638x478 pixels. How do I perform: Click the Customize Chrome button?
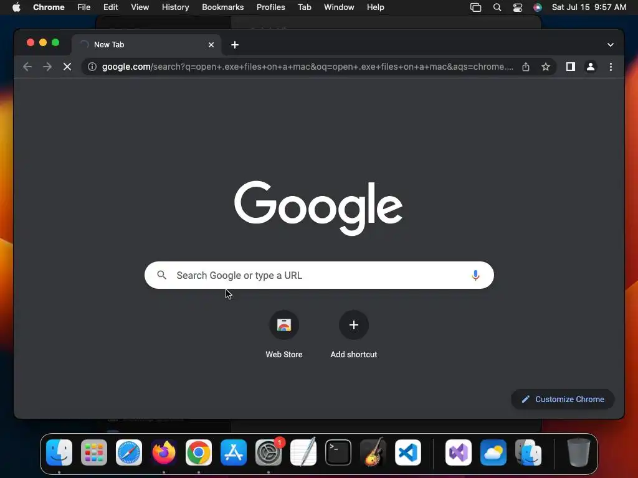tap(563, 399)
